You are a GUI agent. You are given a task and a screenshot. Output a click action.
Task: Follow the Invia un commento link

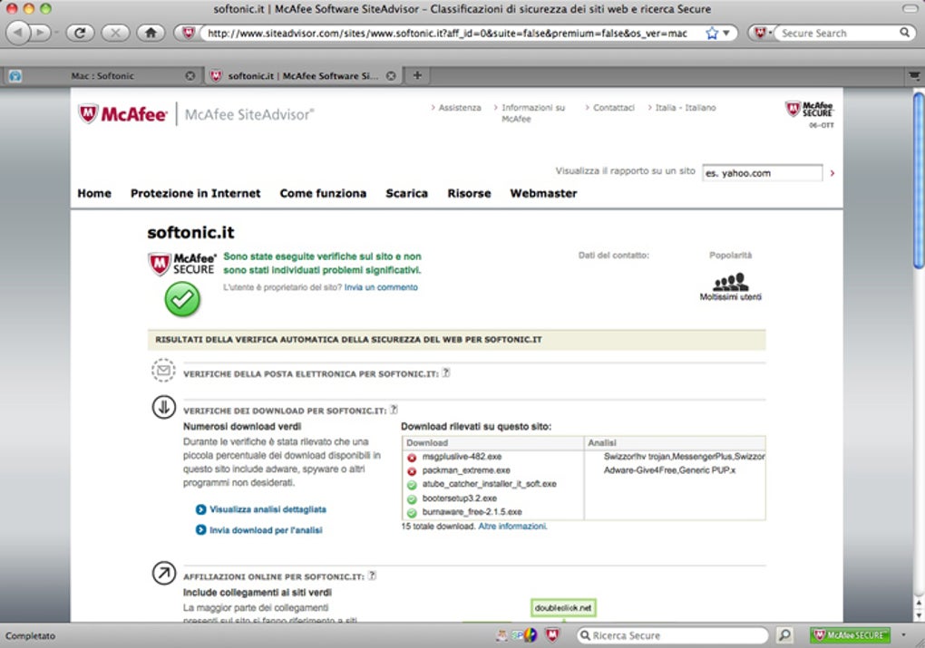[x=381, y=287]
